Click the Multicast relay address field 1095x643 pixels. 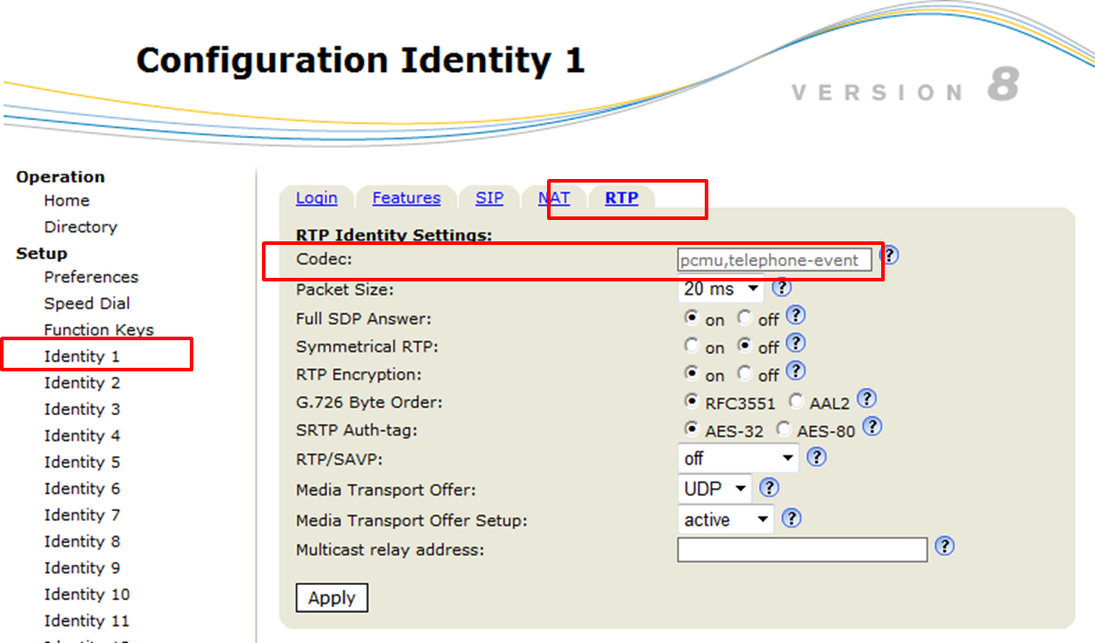[802, 550]
